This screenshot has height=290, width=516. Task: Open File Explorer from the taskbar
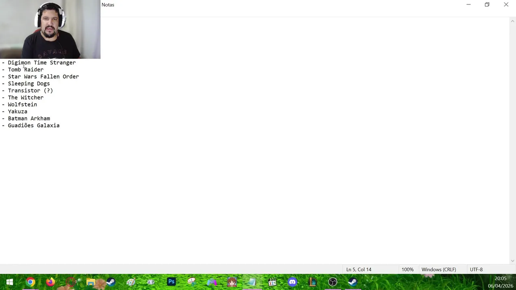pyautogui.click(x=91, y=282)
